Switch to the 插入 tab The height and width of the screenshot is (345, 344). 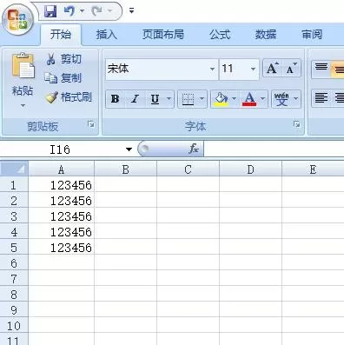coord(106,35)
